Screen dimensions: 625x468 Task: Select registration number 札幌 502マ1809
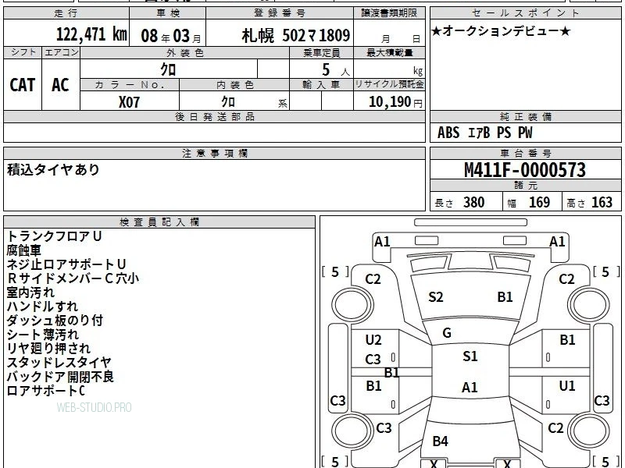[296, 35]
